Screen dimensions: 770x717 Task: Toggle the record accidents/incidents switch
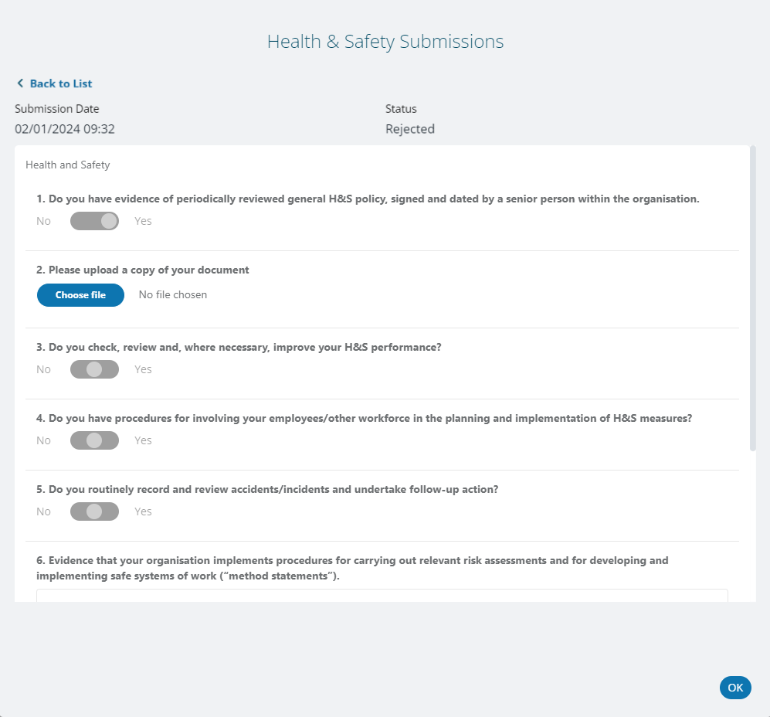[94, 511]
